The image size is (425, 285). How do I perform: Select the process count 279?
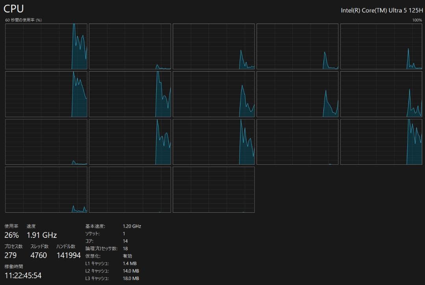tap(11, 255)
